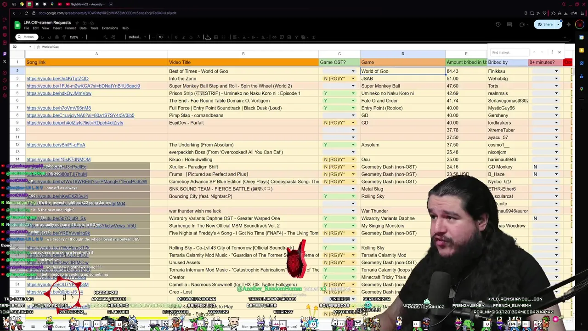Show all comments panel icon
This screenshot has width=588, height=331.
(509, 24)
